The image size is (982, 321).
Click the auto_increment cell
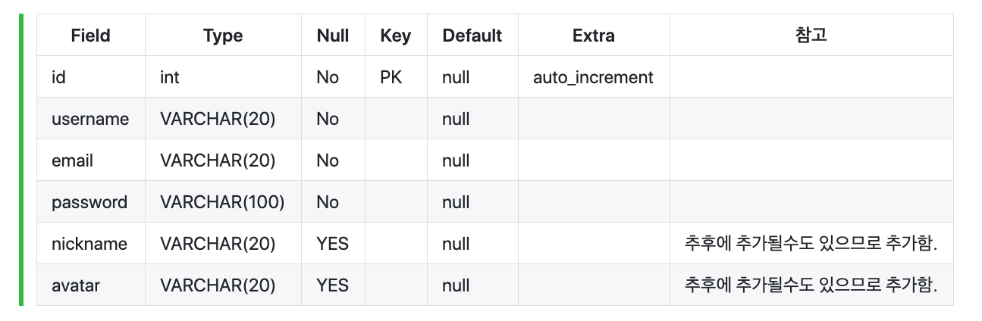[594, 77]
